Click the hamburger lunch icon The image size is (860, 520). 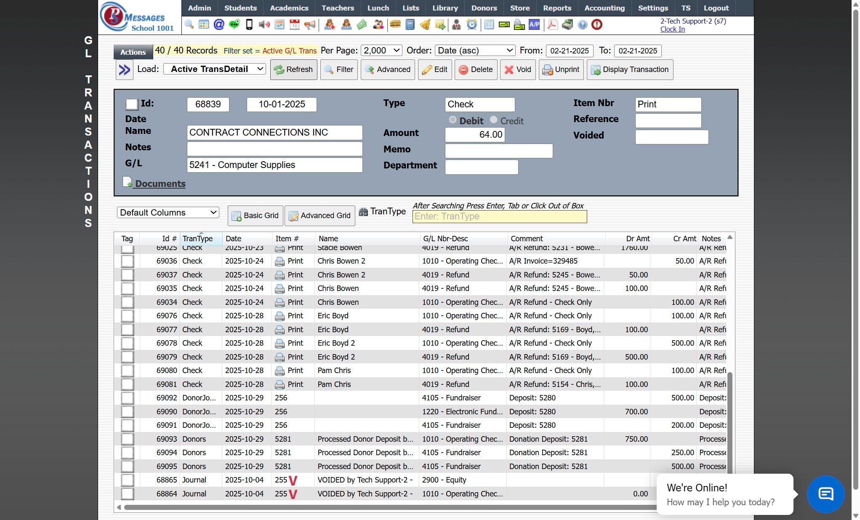point(395,25)
